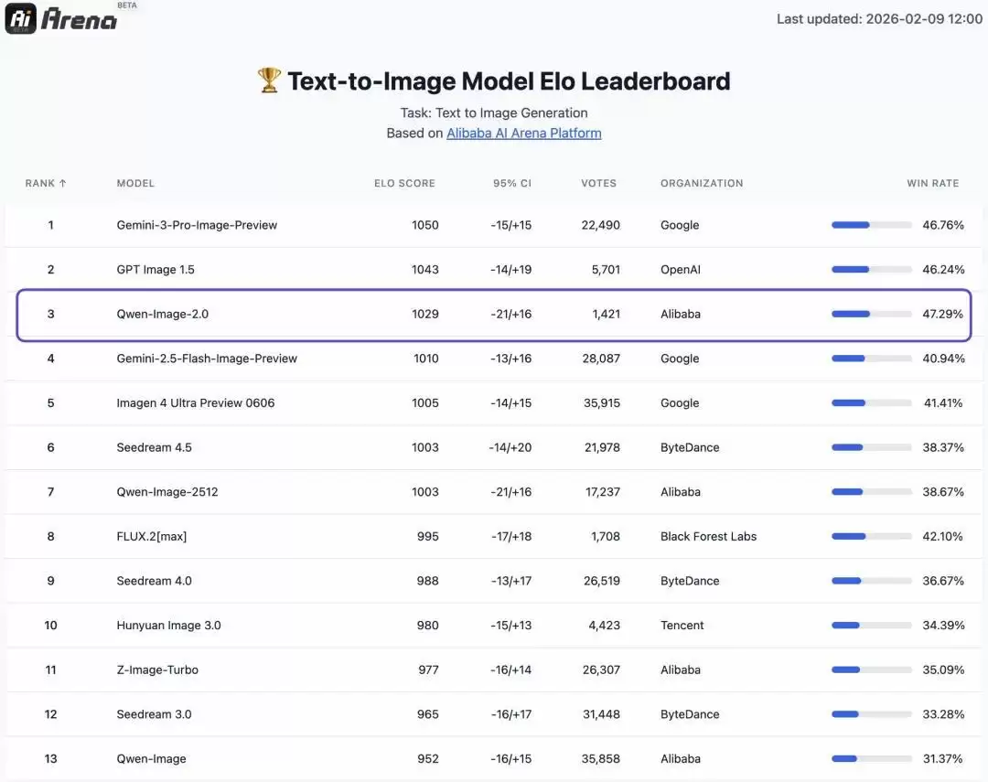Open the Alibaba AI Arena Platform link
Viewport: 988px width, 782px height.
click(523, 133)
